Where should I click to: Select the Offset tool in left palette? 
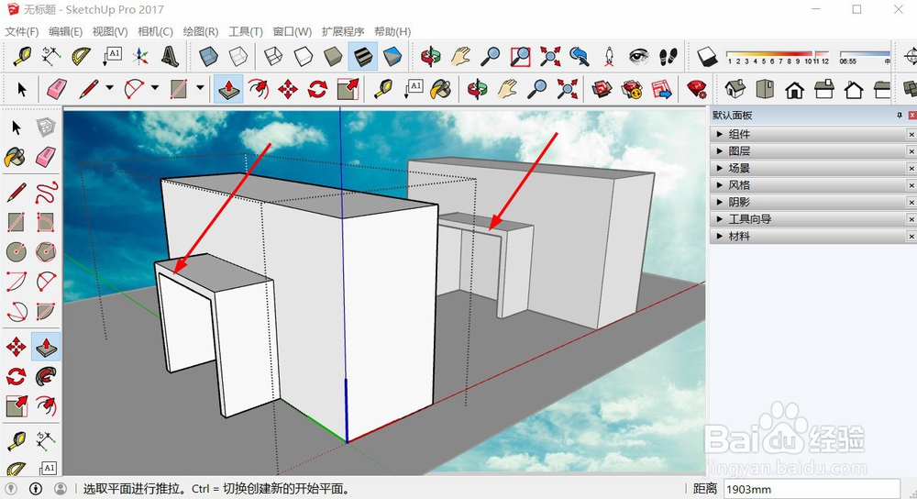pyautogui.click(x=46, y=405)
